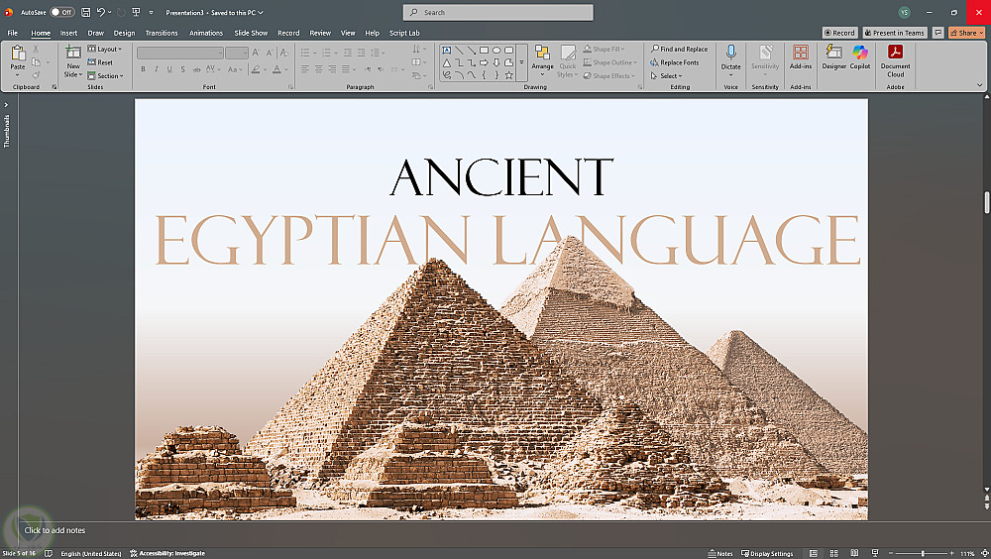Click the font color swatch
The image size is (991, 559).
click(x=276, y=69)
